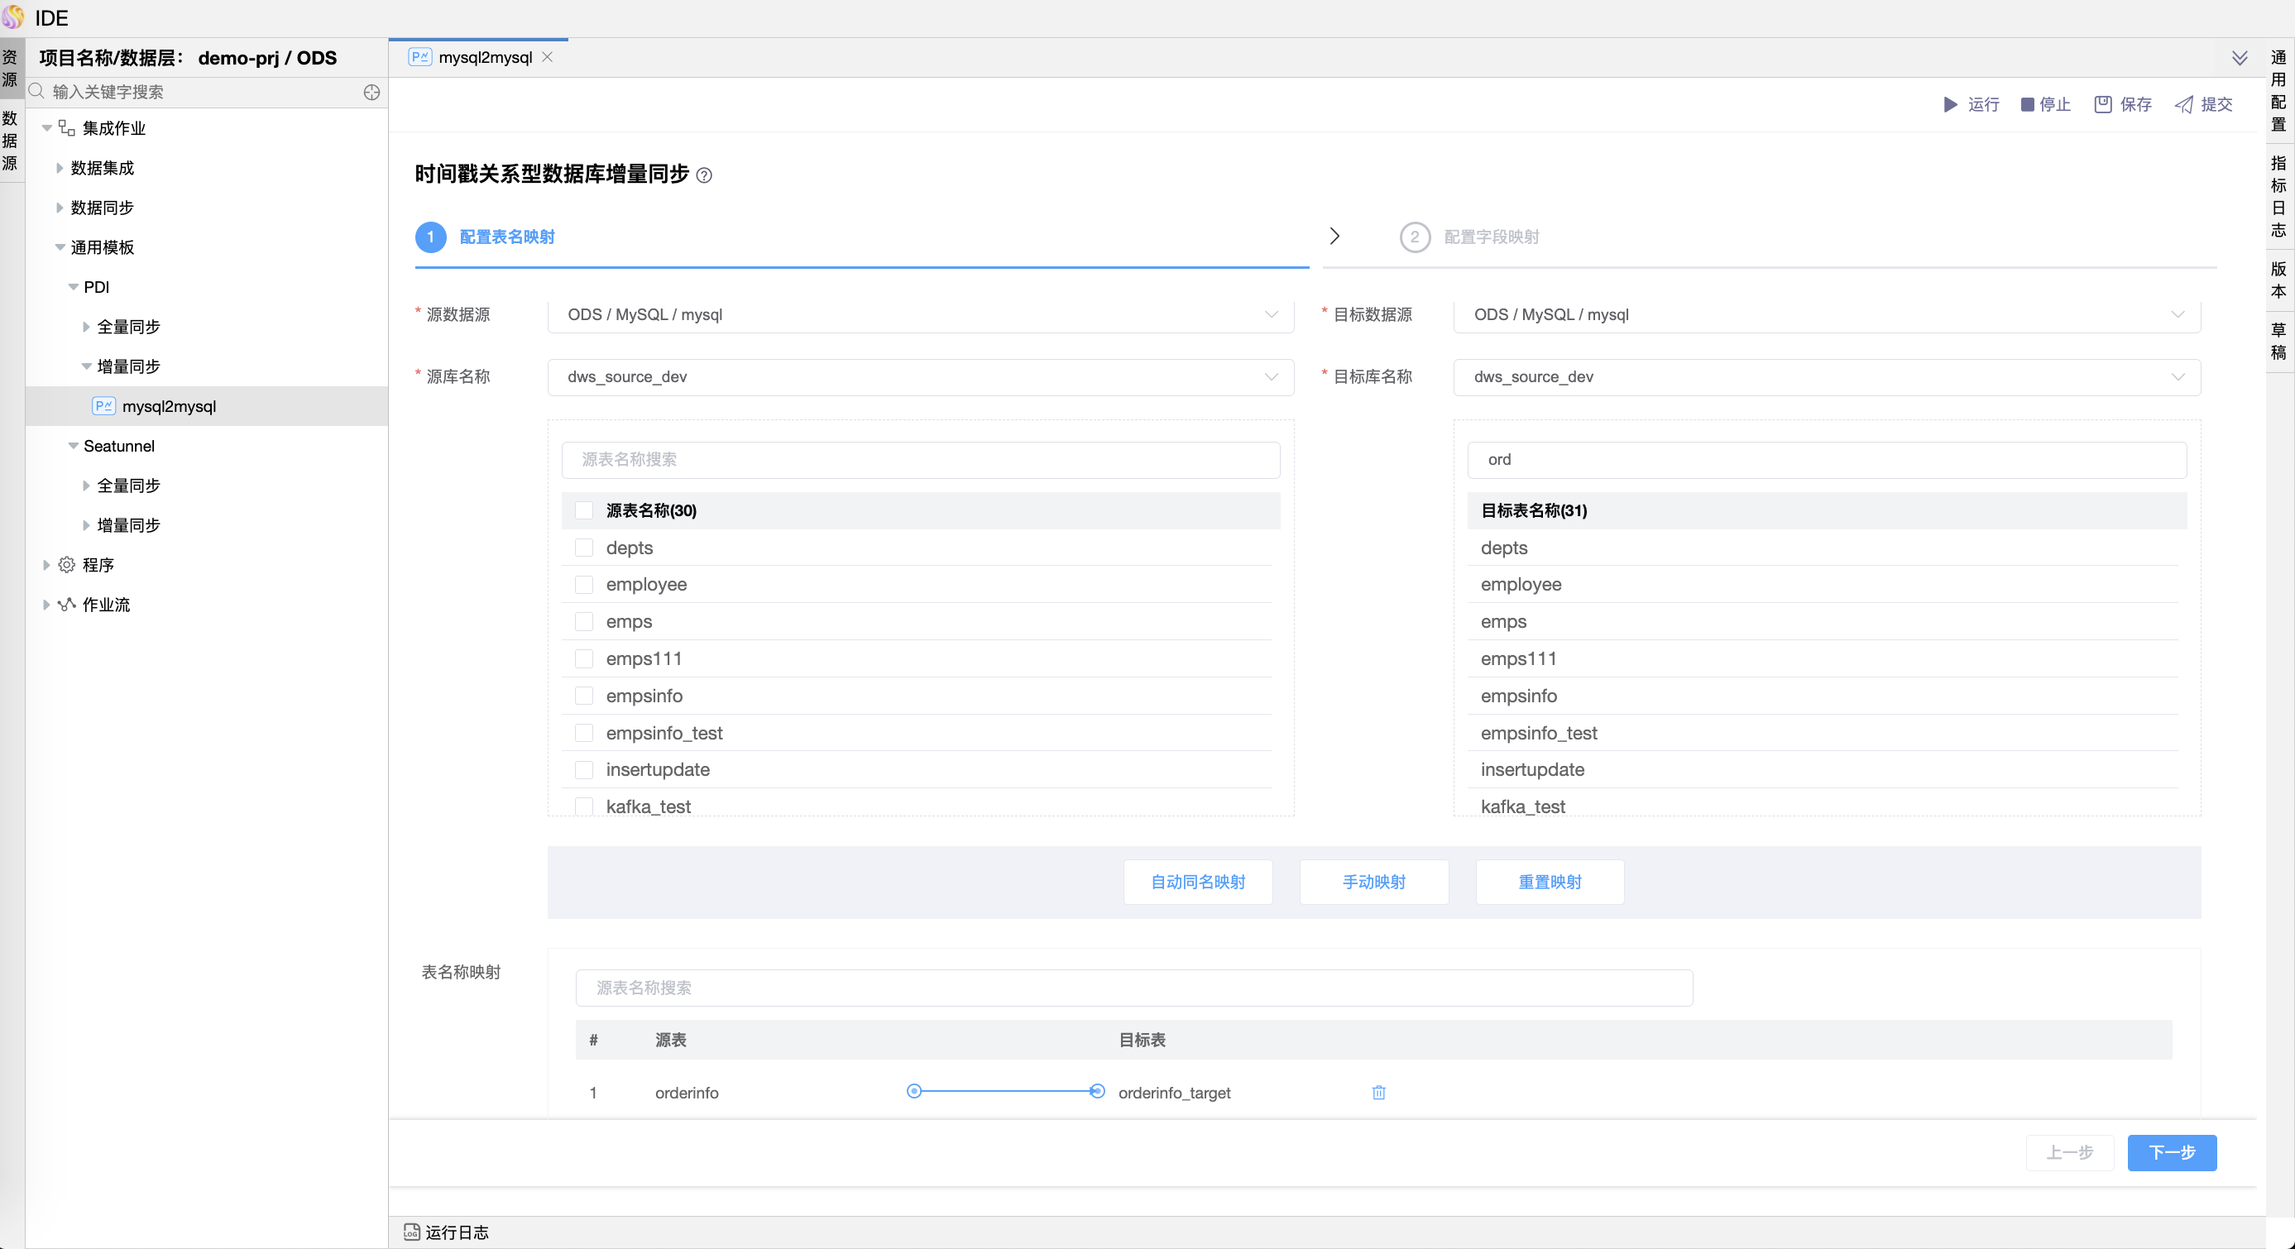Delete the orderinfo table mapping

(1378, 1093)
